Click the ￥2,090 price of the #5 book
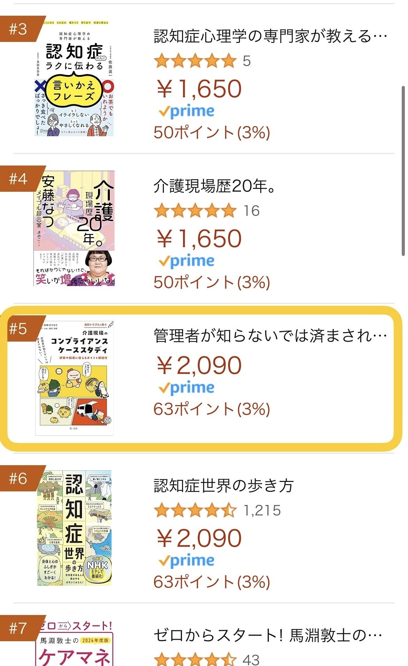The height and width of the screenshot is (666, 408). pyautogui.click(x=199, y=365)
